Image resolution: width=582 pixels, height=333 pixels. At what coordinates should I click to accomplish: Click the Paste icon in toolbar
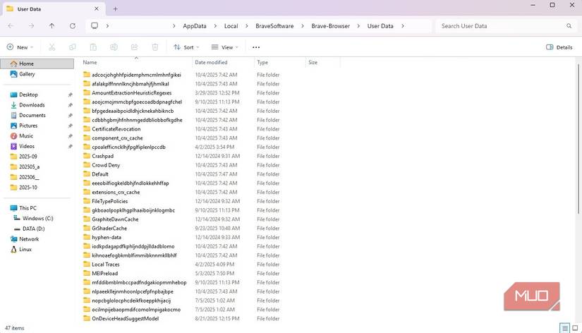pos(93,47)
